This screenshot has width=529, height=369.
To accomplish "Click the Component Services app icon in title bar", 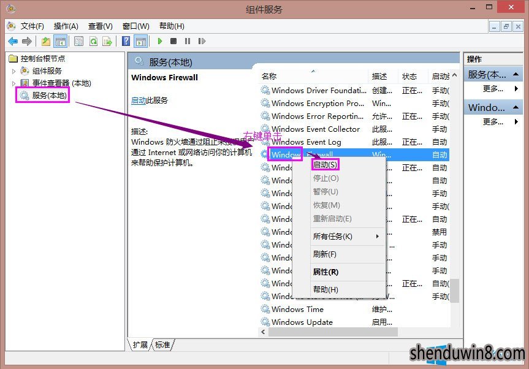I will [x=11, y=8].
